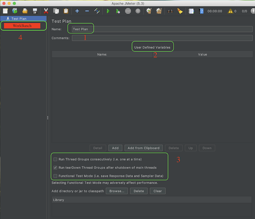Image resolution: width=255 pixels, height=219 pixels.
Task: Click Browse... for classpath
Action: 117,191
